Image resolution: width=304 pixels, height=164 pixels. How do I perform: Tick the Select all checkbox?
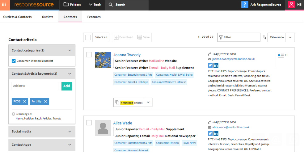88,37
